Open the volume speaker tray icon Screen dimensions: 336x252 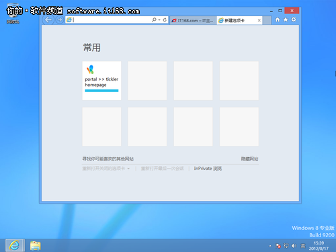[x=294, y=246]
